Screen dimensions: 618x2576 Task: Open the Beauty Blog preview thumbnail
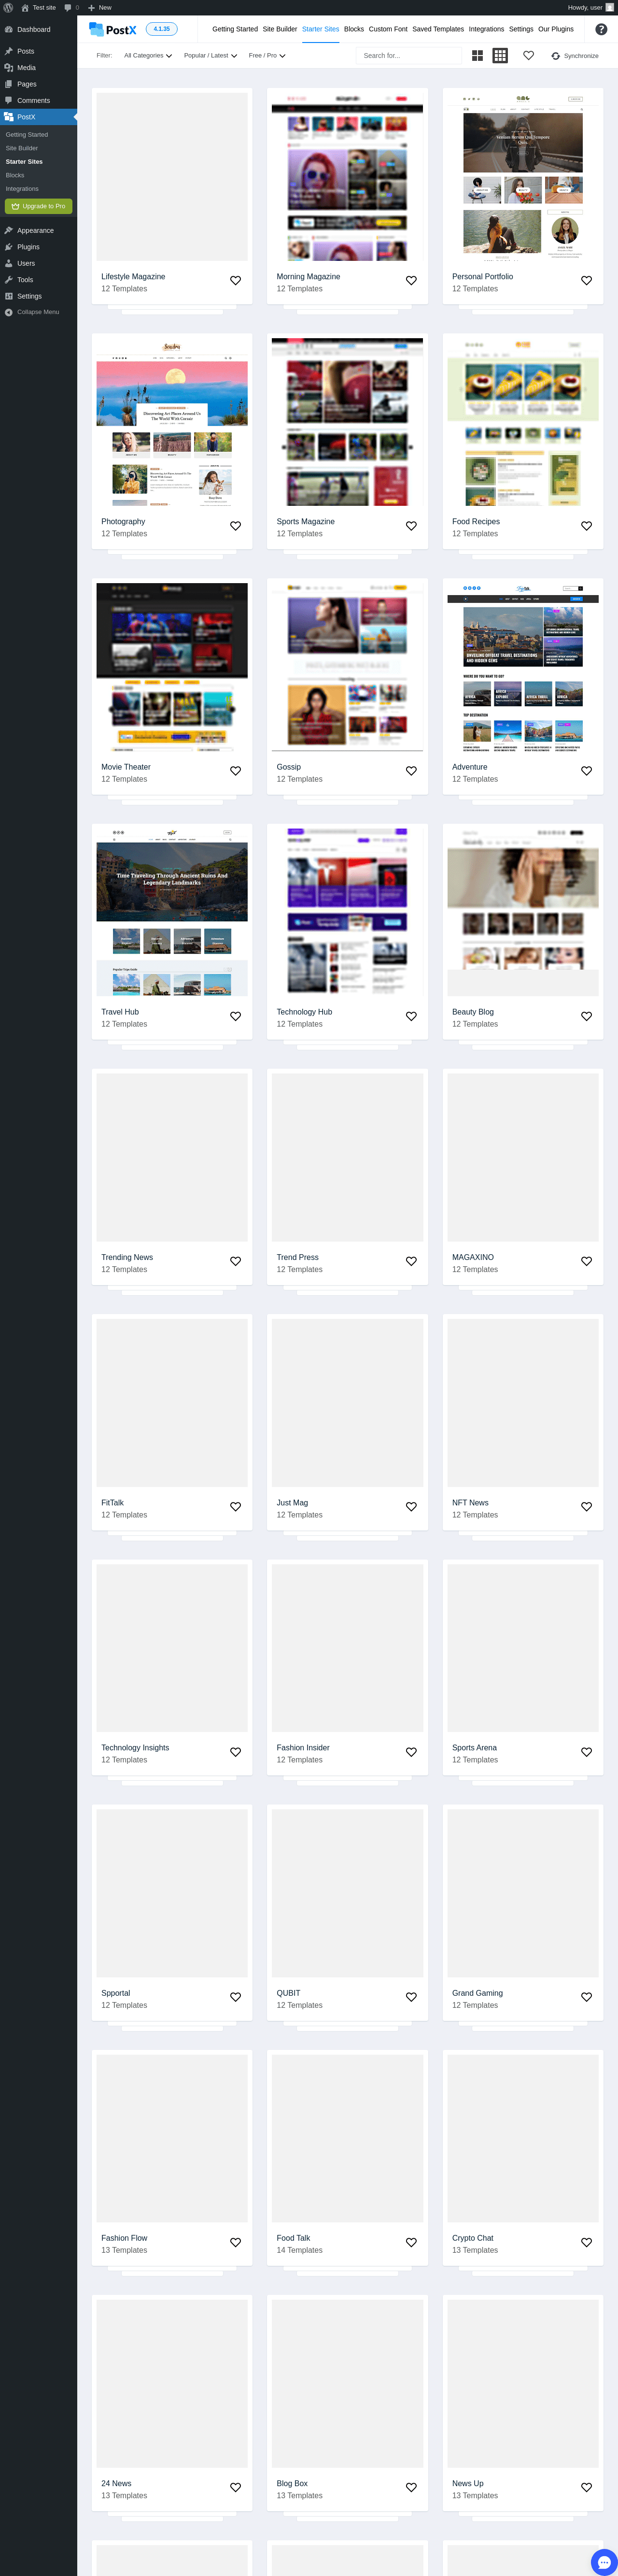[523, 912]
